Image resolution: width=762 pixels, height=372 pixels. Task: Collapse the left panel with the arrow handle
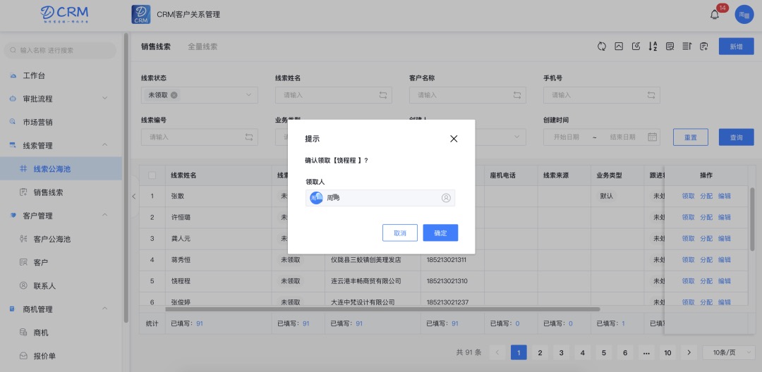coord(134,197)
